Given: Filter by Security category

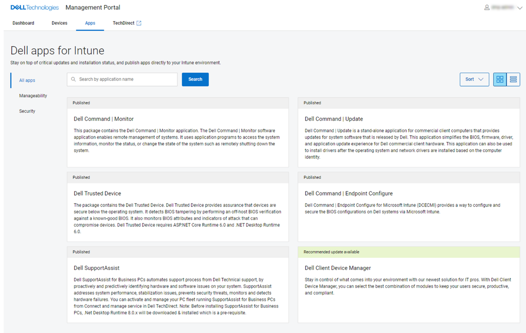Looking at the screenshot, I should coord(27,111).
